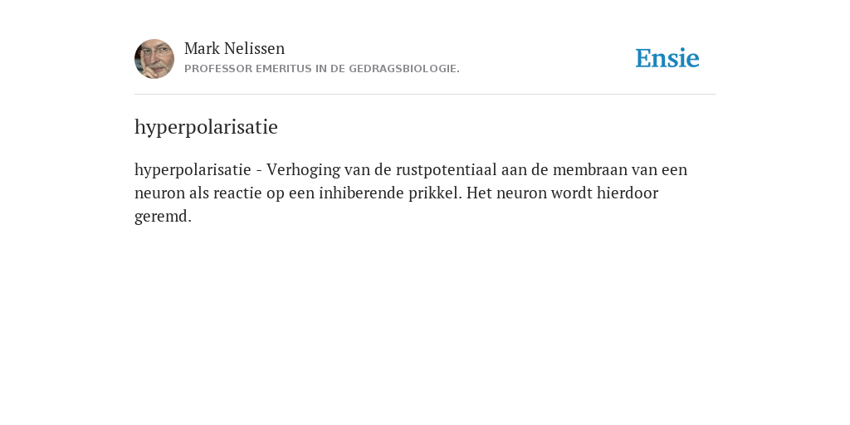Viewport: 850px width, 425px height.
Task: Click the word 'geremd' on the last line
Action: (x=164, y=217)
